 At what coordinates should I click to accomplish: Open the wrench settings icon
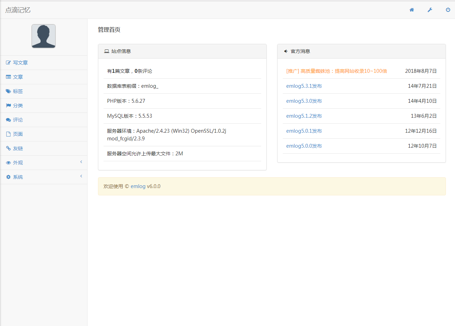pyautogui.click(x=430, y=10)
